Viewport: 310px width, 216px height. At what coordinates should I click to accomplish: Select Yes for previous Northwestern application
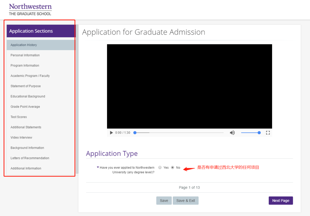point(160,167)
